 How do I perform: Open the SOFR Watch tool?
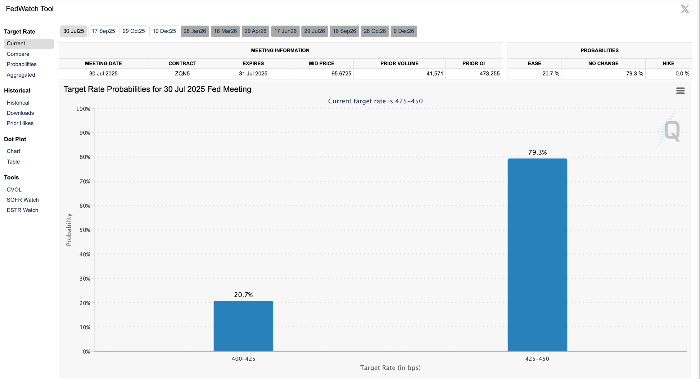click(x=23, y=200)
